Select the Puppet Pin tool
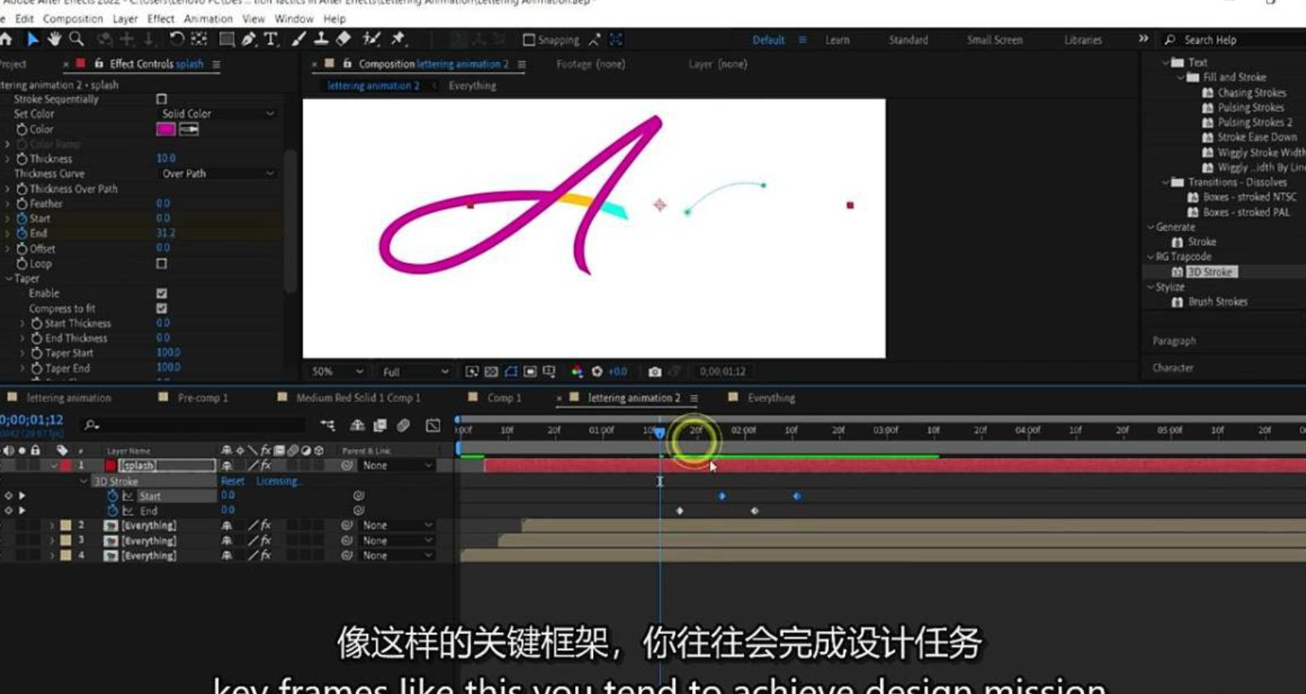Image resolution: width=1306 pixels, height=694 pixels. coord(399,39)
